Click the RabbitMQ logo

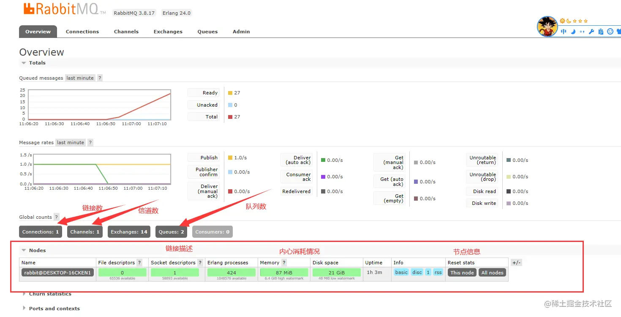click(x=64, y=9)
